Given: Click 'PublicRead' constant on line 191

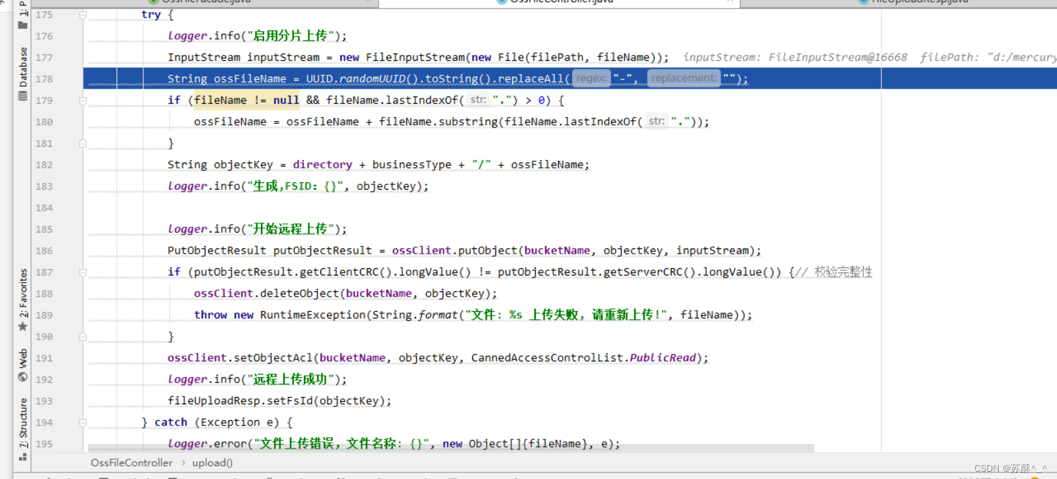Looking at the screenshot, I should [x=663, y=357].
